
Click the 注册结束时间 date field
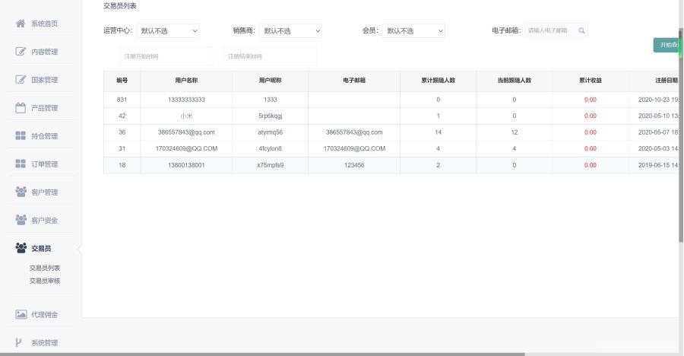coord(270,56)
